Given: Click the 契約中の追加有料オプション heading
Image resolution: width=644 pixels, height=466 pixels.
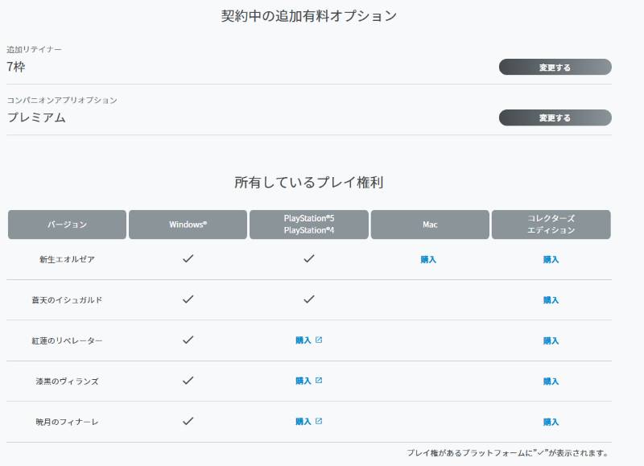Looking at the screenshot, I should pyautogui.click(x=309, y=16).
